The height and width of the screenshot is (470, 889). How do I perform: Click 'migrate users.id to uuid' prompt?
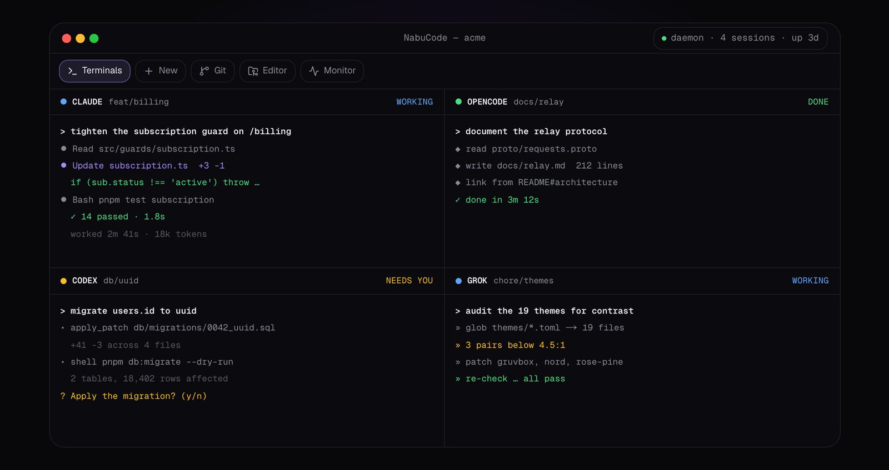(x=128, y=311)
